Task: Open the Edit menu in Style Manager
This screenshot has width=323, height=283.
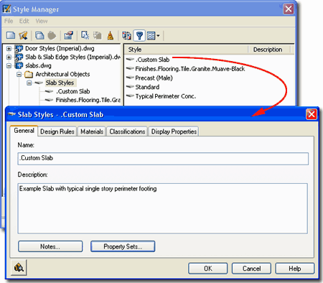Action: (24, 21)
